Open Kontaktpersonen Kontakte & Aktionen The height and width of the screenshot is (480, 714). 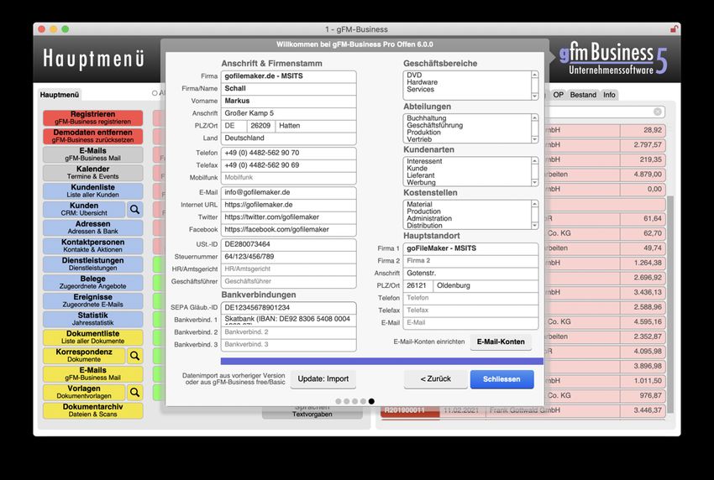pos(93,246)
